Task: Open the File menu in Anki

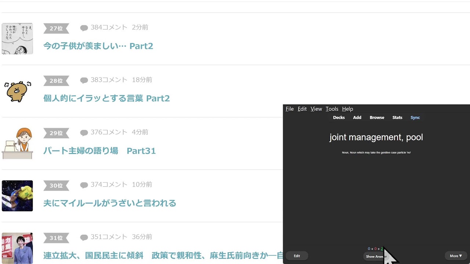Action: [x=290, y=109]
